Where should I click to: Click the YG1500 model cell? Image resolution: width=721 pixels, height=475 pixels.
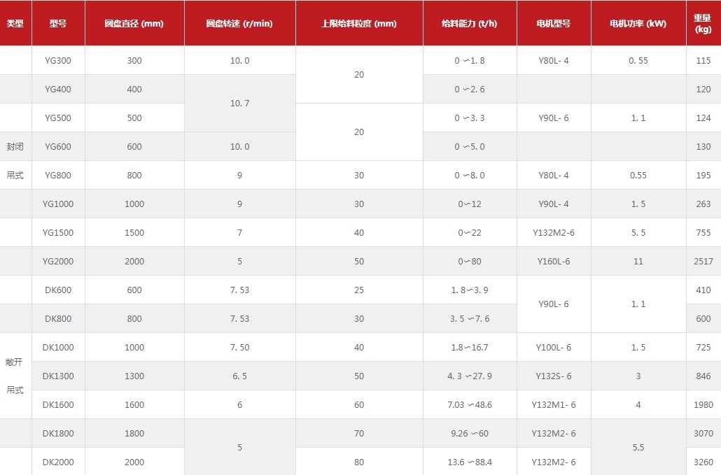[x=58, y=233]
